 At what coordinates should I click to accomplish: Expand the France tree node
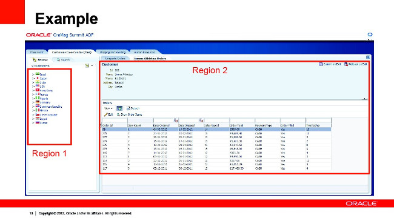(33, 94)
